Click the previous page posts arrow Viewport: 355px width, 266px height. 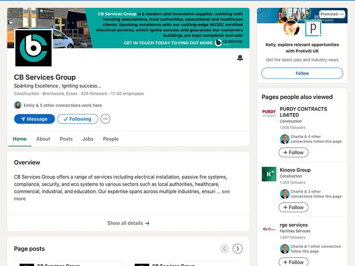(224, 249)
